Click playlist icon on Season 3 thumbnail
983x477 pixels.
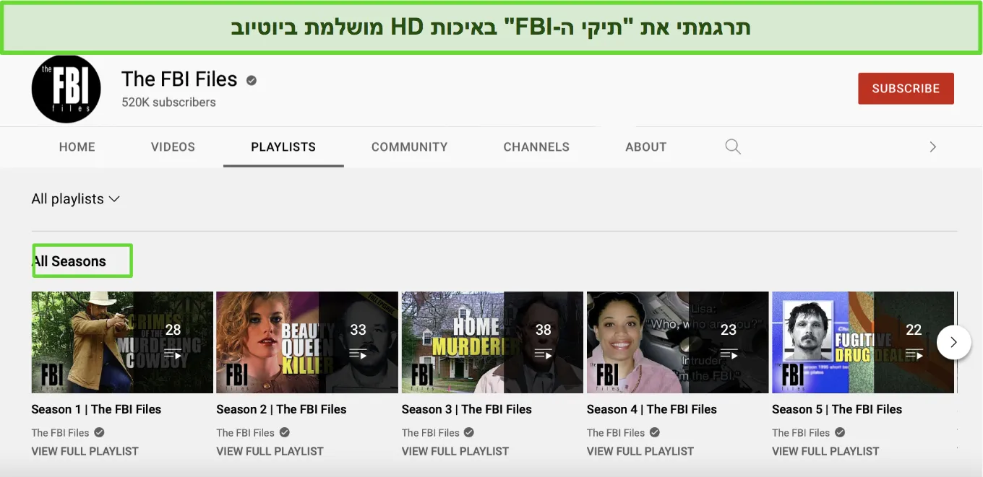point(543,354)
